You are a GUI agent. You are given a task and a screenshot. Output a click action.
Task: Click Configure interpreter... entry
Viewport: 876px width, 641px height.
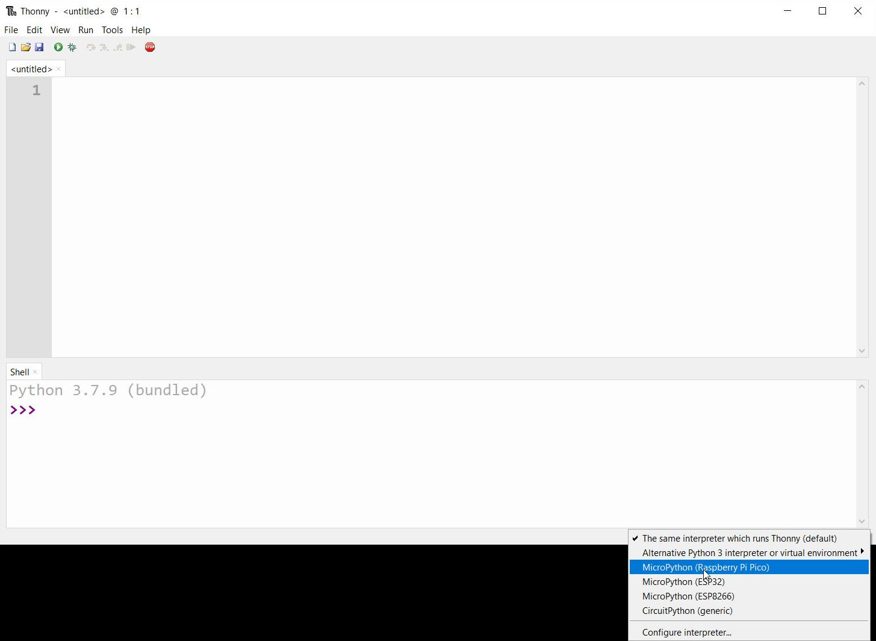[x=686, y=633]
